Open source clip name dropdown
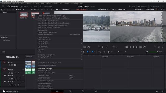The height and width of the screenshot is (93, 166). (82, 10)
